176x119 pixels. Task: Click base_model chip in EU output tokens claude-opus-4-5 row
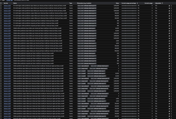click(x=87, y=13)
